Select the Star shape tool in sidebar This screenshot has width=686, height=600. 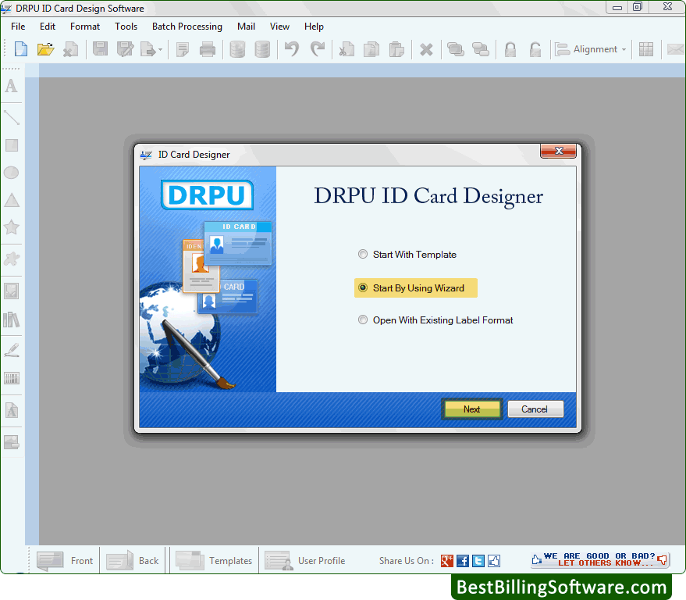[12, 227]
